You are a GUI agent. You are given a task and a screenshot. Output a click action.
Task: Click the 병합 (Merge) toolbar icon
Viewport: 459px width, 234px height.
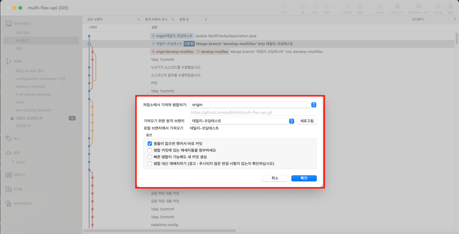(x=360, y=6)
